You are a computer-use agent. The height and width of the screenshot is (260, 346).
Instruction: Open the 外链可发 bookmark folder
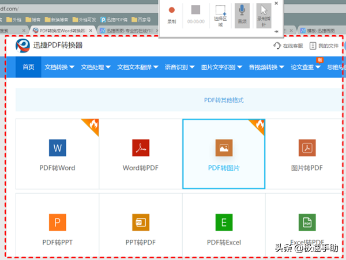[84, 20]
